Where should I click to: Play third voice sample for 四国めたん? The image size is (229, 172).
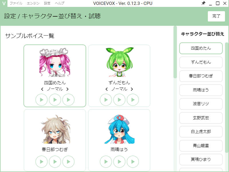[68, 100]
